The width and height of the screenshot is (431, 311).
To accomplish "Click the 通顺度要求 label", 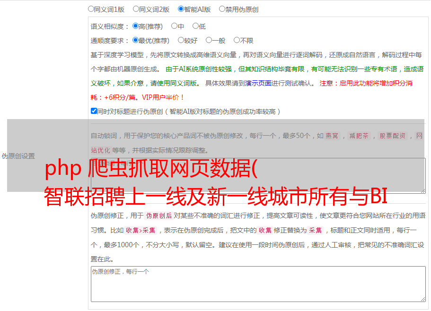I will (110, 41).
